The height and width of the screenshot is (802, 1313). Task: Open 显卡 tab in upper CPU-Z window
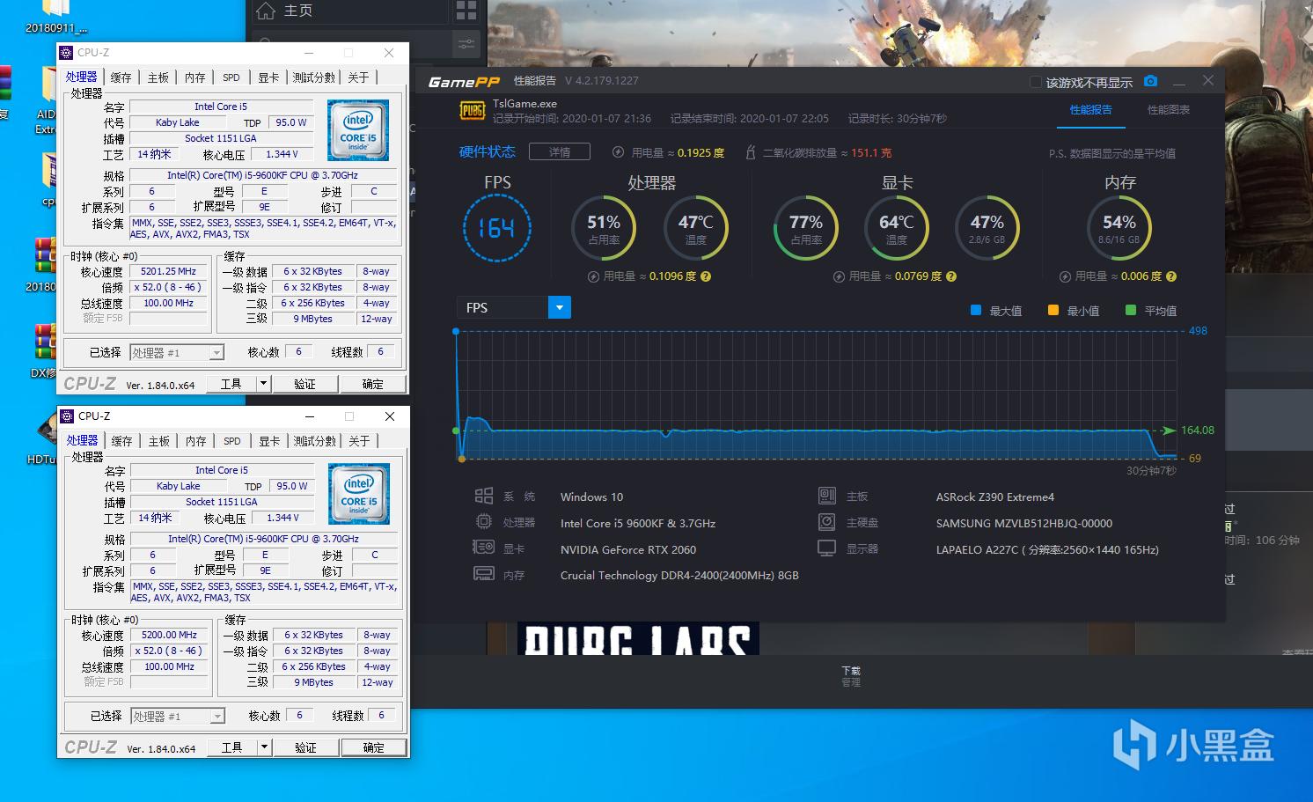pyautogui.click(x=268, y=77)
